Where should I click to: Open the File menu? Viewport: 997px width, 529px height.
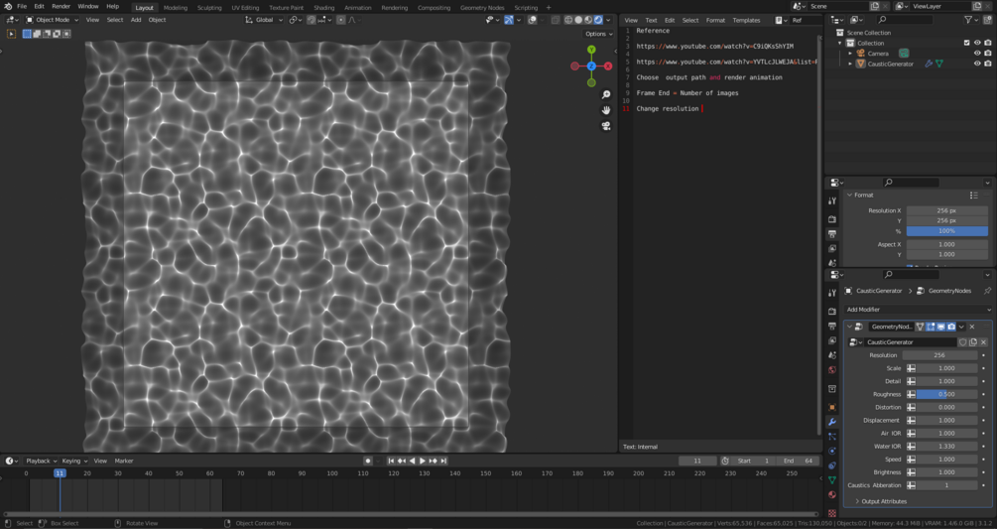point(22,6)
